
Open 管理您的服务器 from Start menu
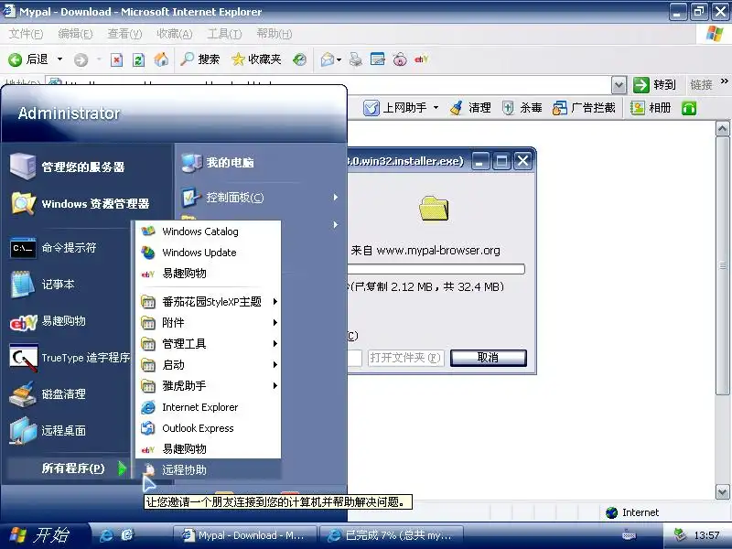[68, 167]
